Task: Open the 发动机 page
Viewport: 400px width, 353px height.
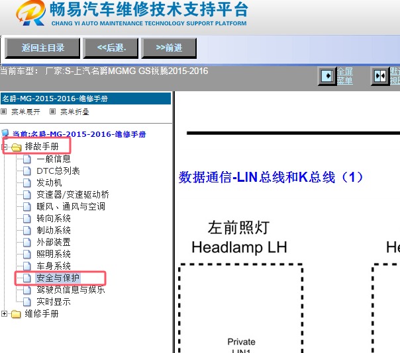Action: 49,182
